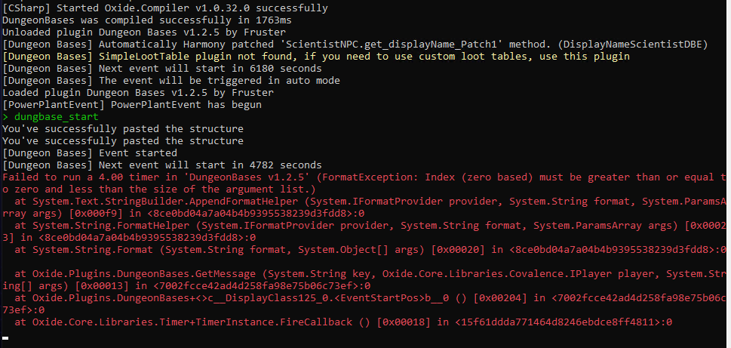731x348 pixels.
Task: Click the DungeonBases.GetMessage stack trace line
Action: (362, 274)
